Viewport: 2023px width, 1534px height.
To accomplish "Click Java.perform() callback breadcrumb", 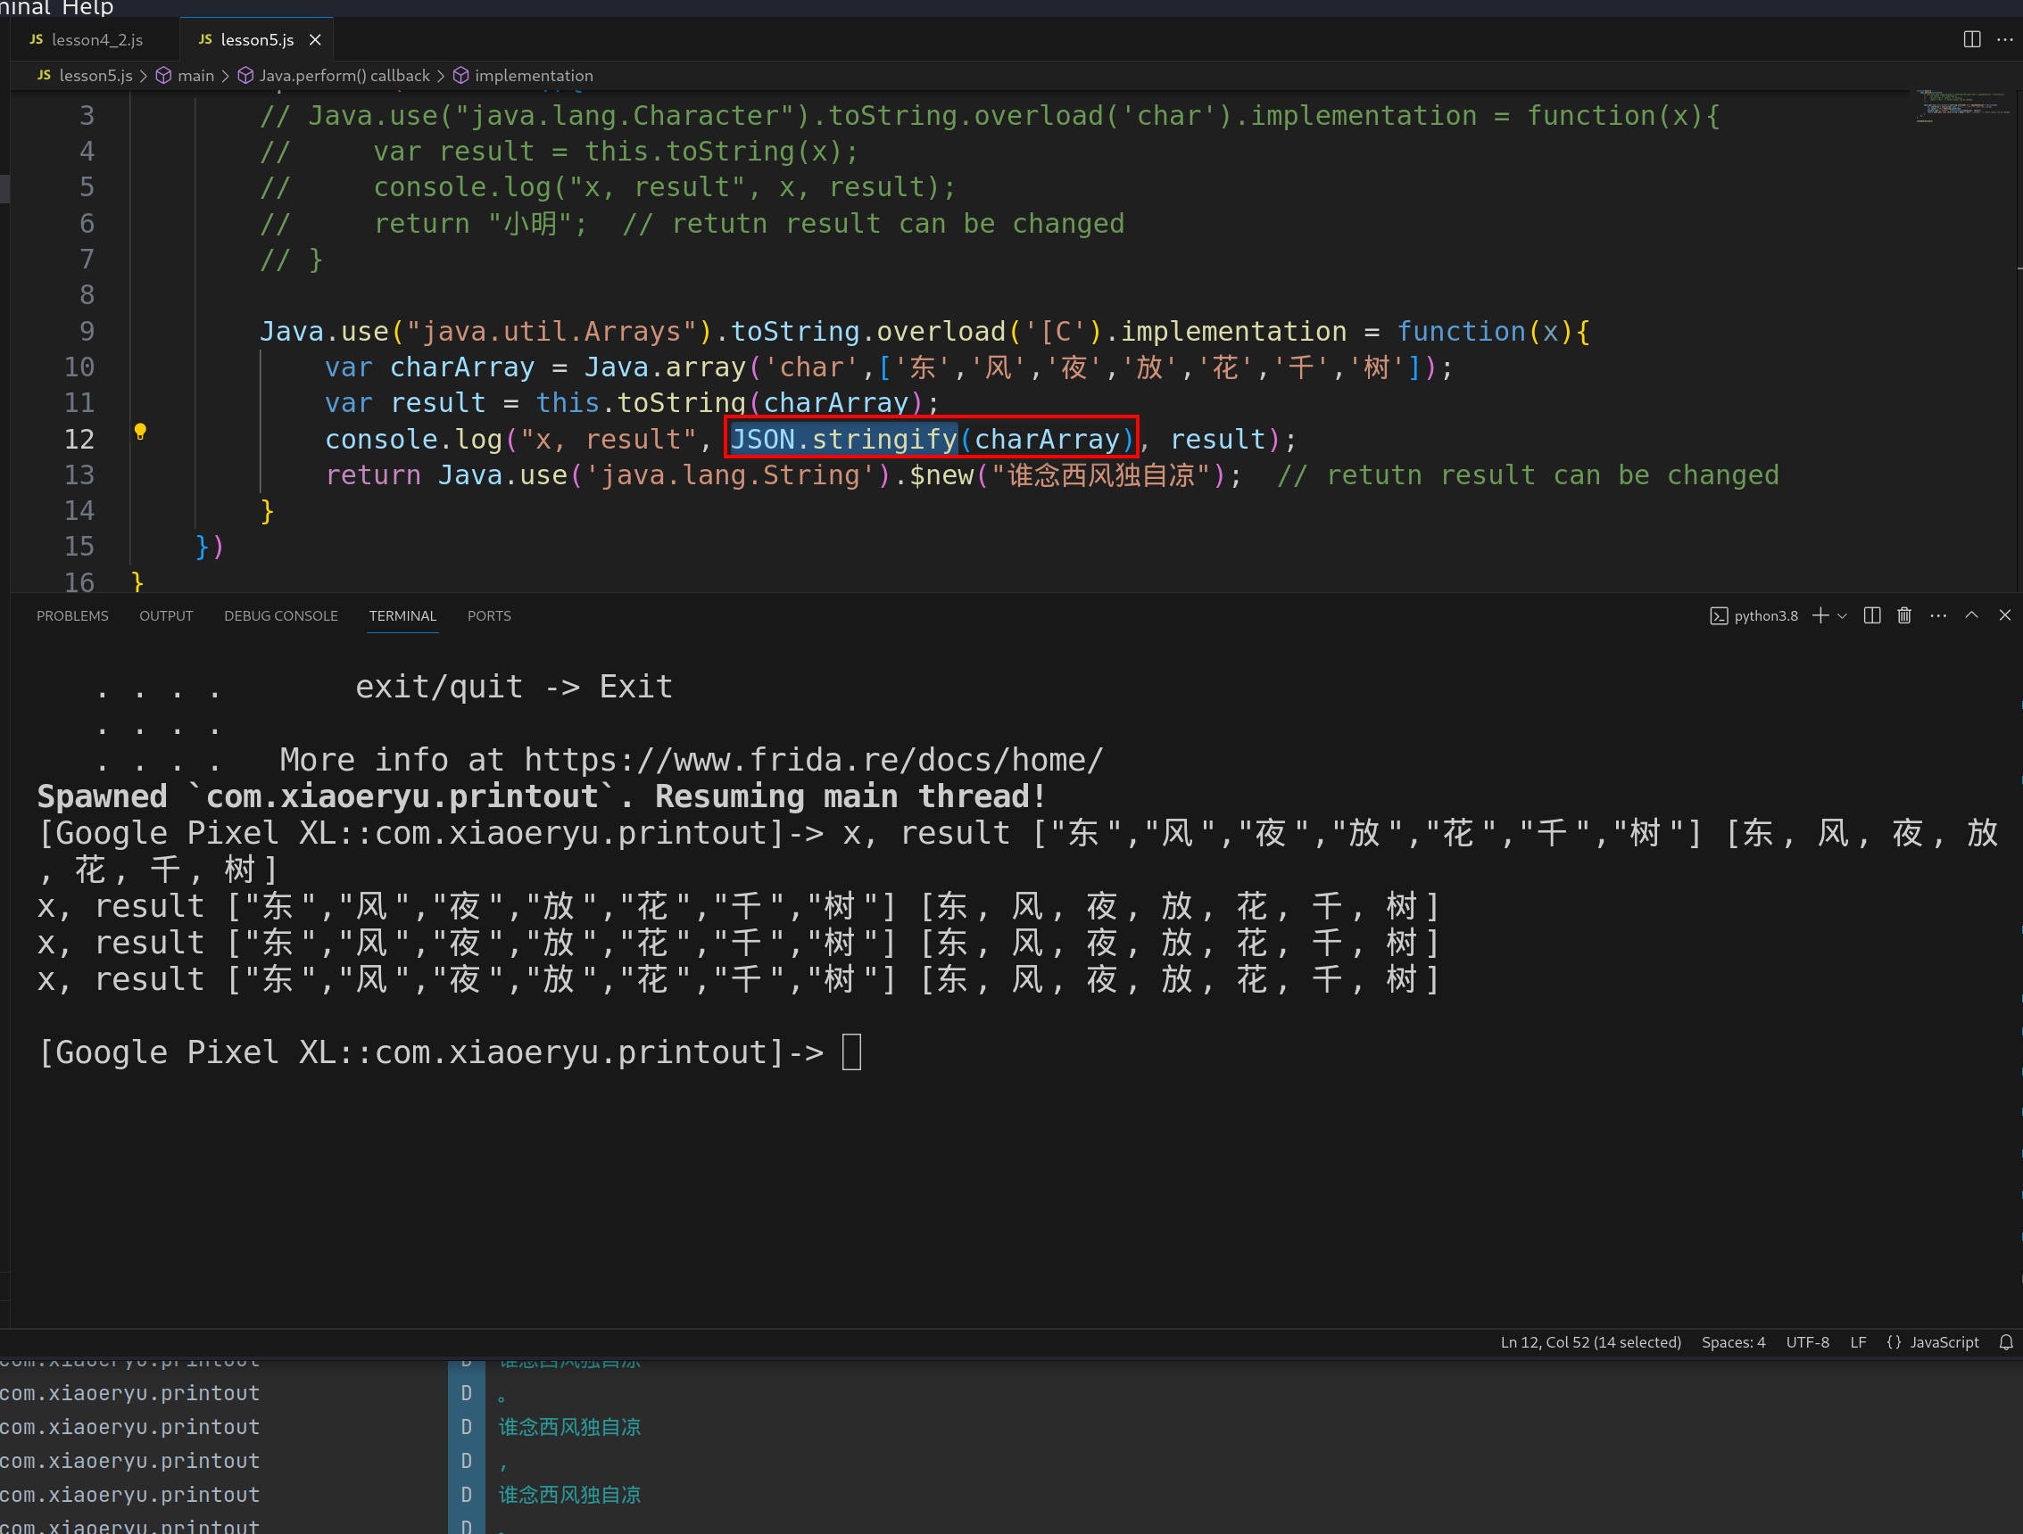I will click(x=334, y=76).
